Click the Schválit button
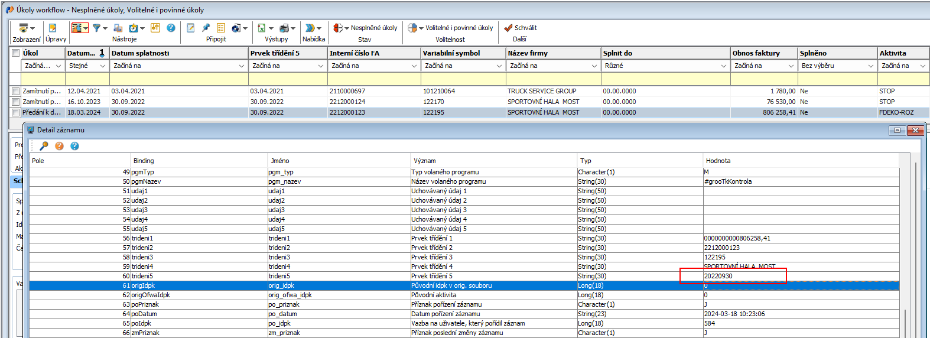The image size is (930, 338). 521,28
